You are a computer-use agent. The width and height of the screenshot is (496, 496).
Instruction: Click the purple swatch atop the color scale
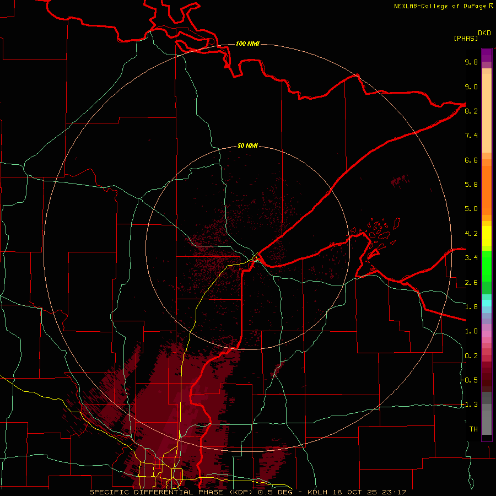point(487,55)
